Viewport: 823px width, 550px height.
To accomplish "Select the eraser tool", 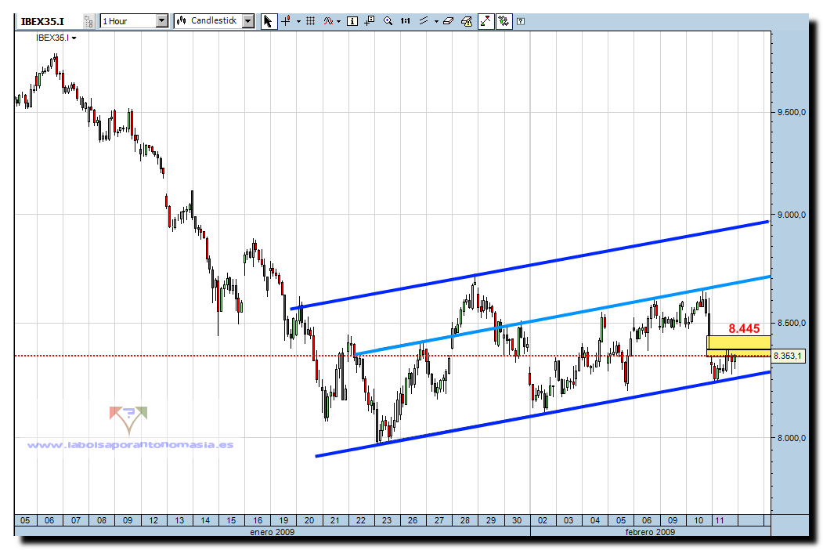I will [x=448, y=21].
